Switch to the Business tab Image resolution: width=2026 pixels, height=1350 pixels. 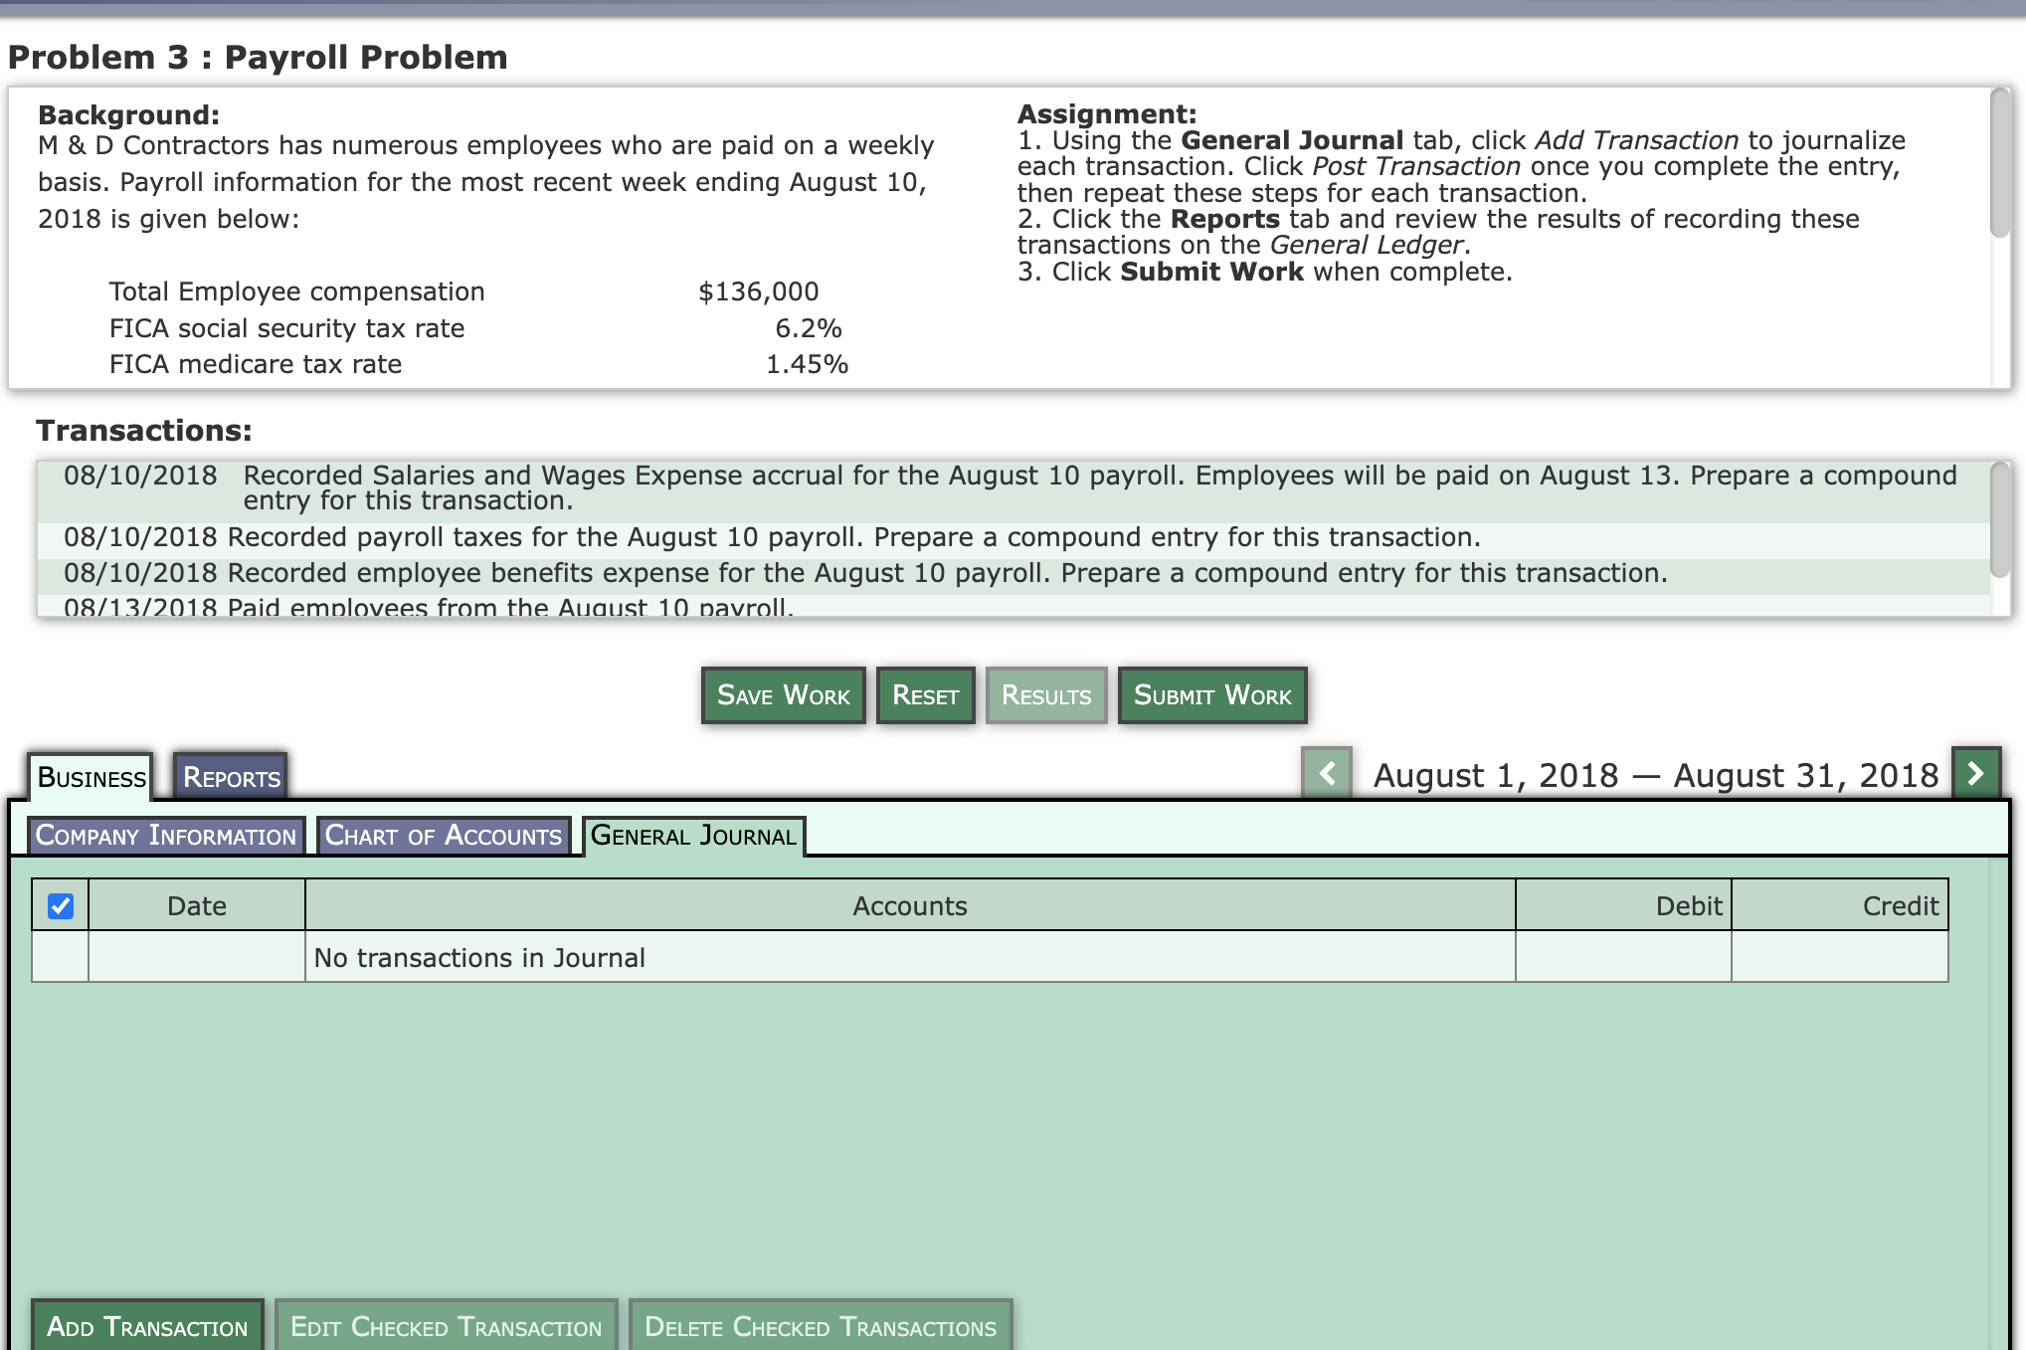[91, 777]
